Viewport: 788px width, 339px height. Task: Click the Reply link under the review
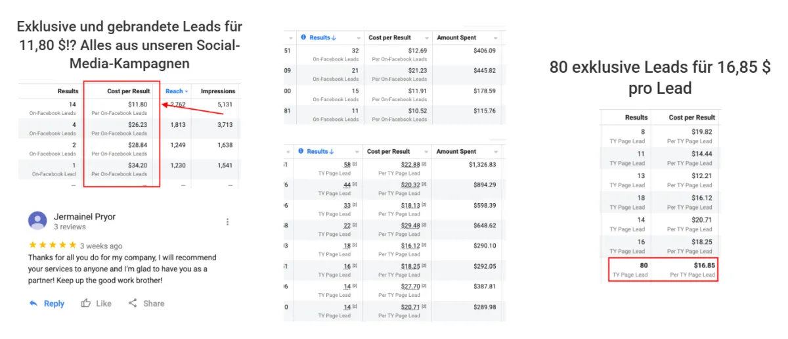coord(54,304)
